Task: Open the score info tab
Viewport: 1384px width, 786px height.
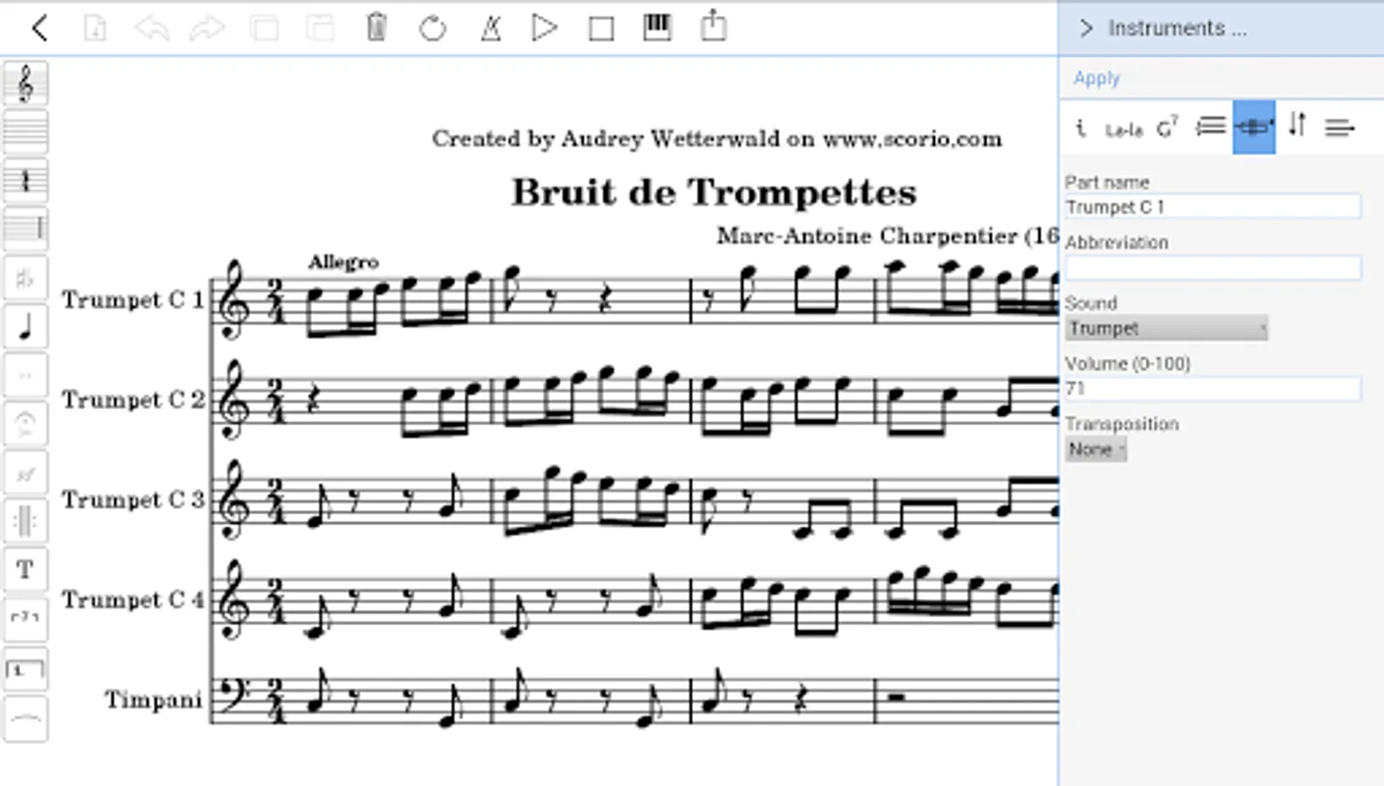Action: coord(1081,128)
